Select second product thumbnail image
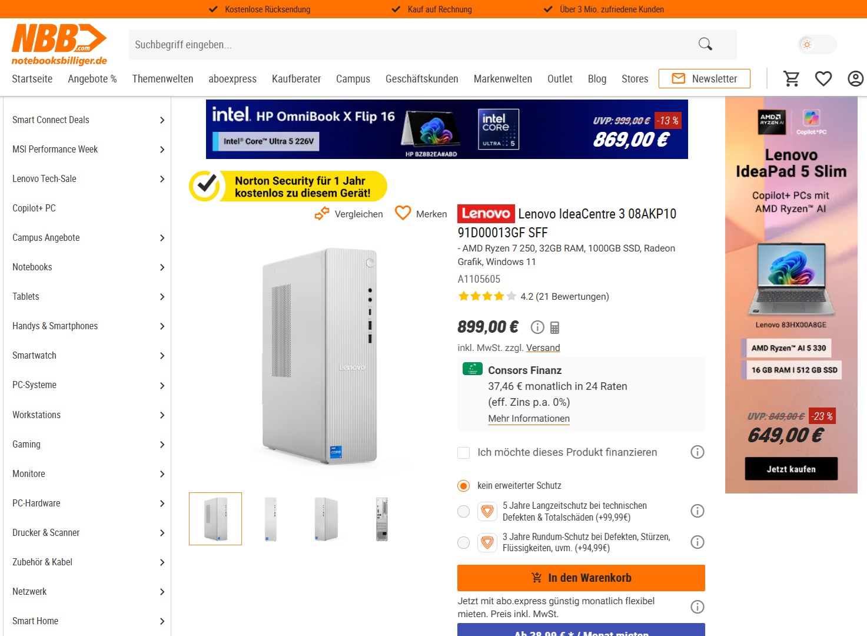The width and height of the screenshot is (867, 636). point(271,519)
